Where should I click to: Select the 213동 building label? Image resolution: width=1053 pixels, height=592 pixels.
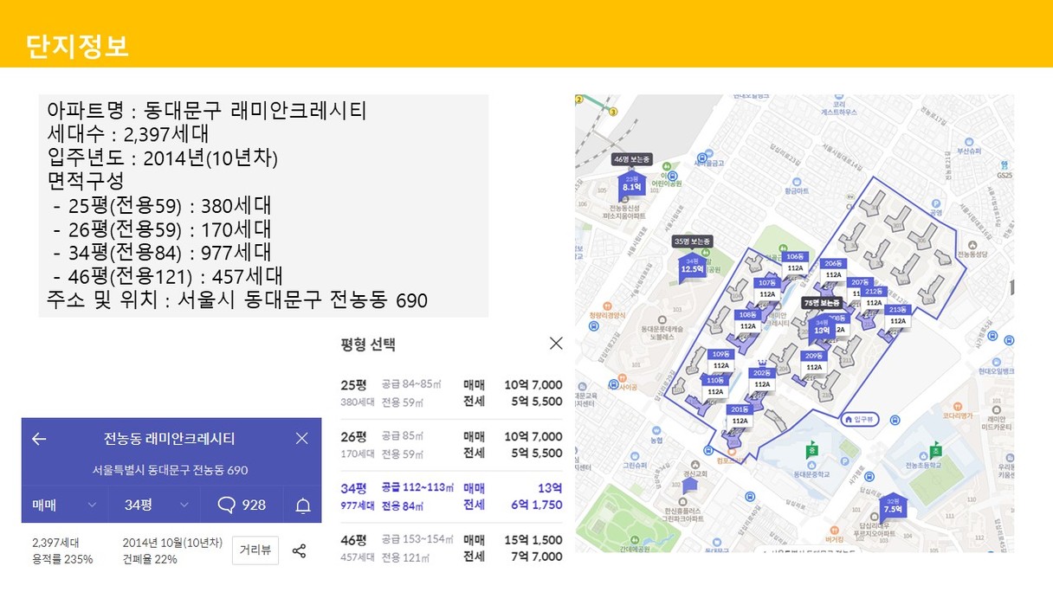898,315
